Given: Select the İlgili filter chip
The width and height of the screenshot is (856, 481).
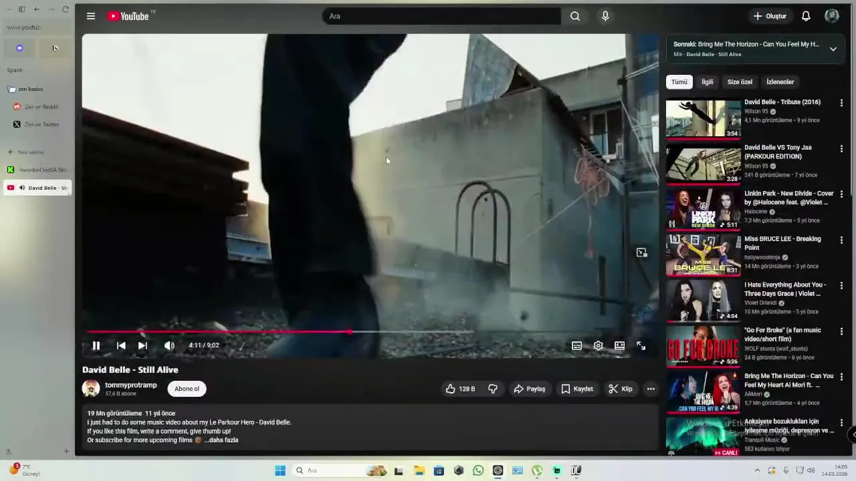Looking at the screenshot, I should click(x=708, y=82).
